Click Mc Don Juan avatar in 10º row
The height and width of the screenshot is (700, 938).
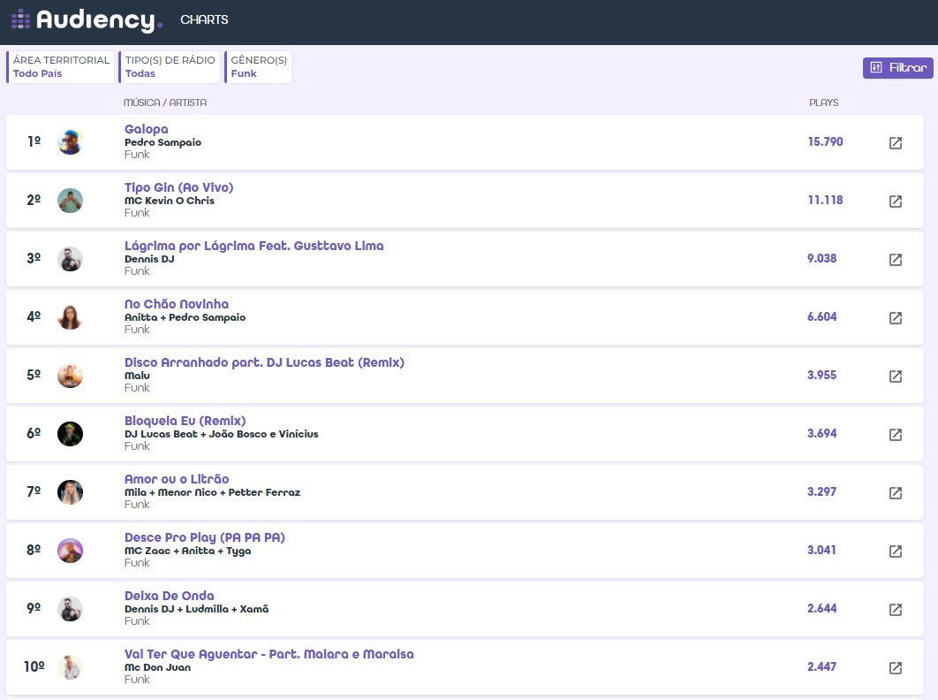tap(70, 667)
